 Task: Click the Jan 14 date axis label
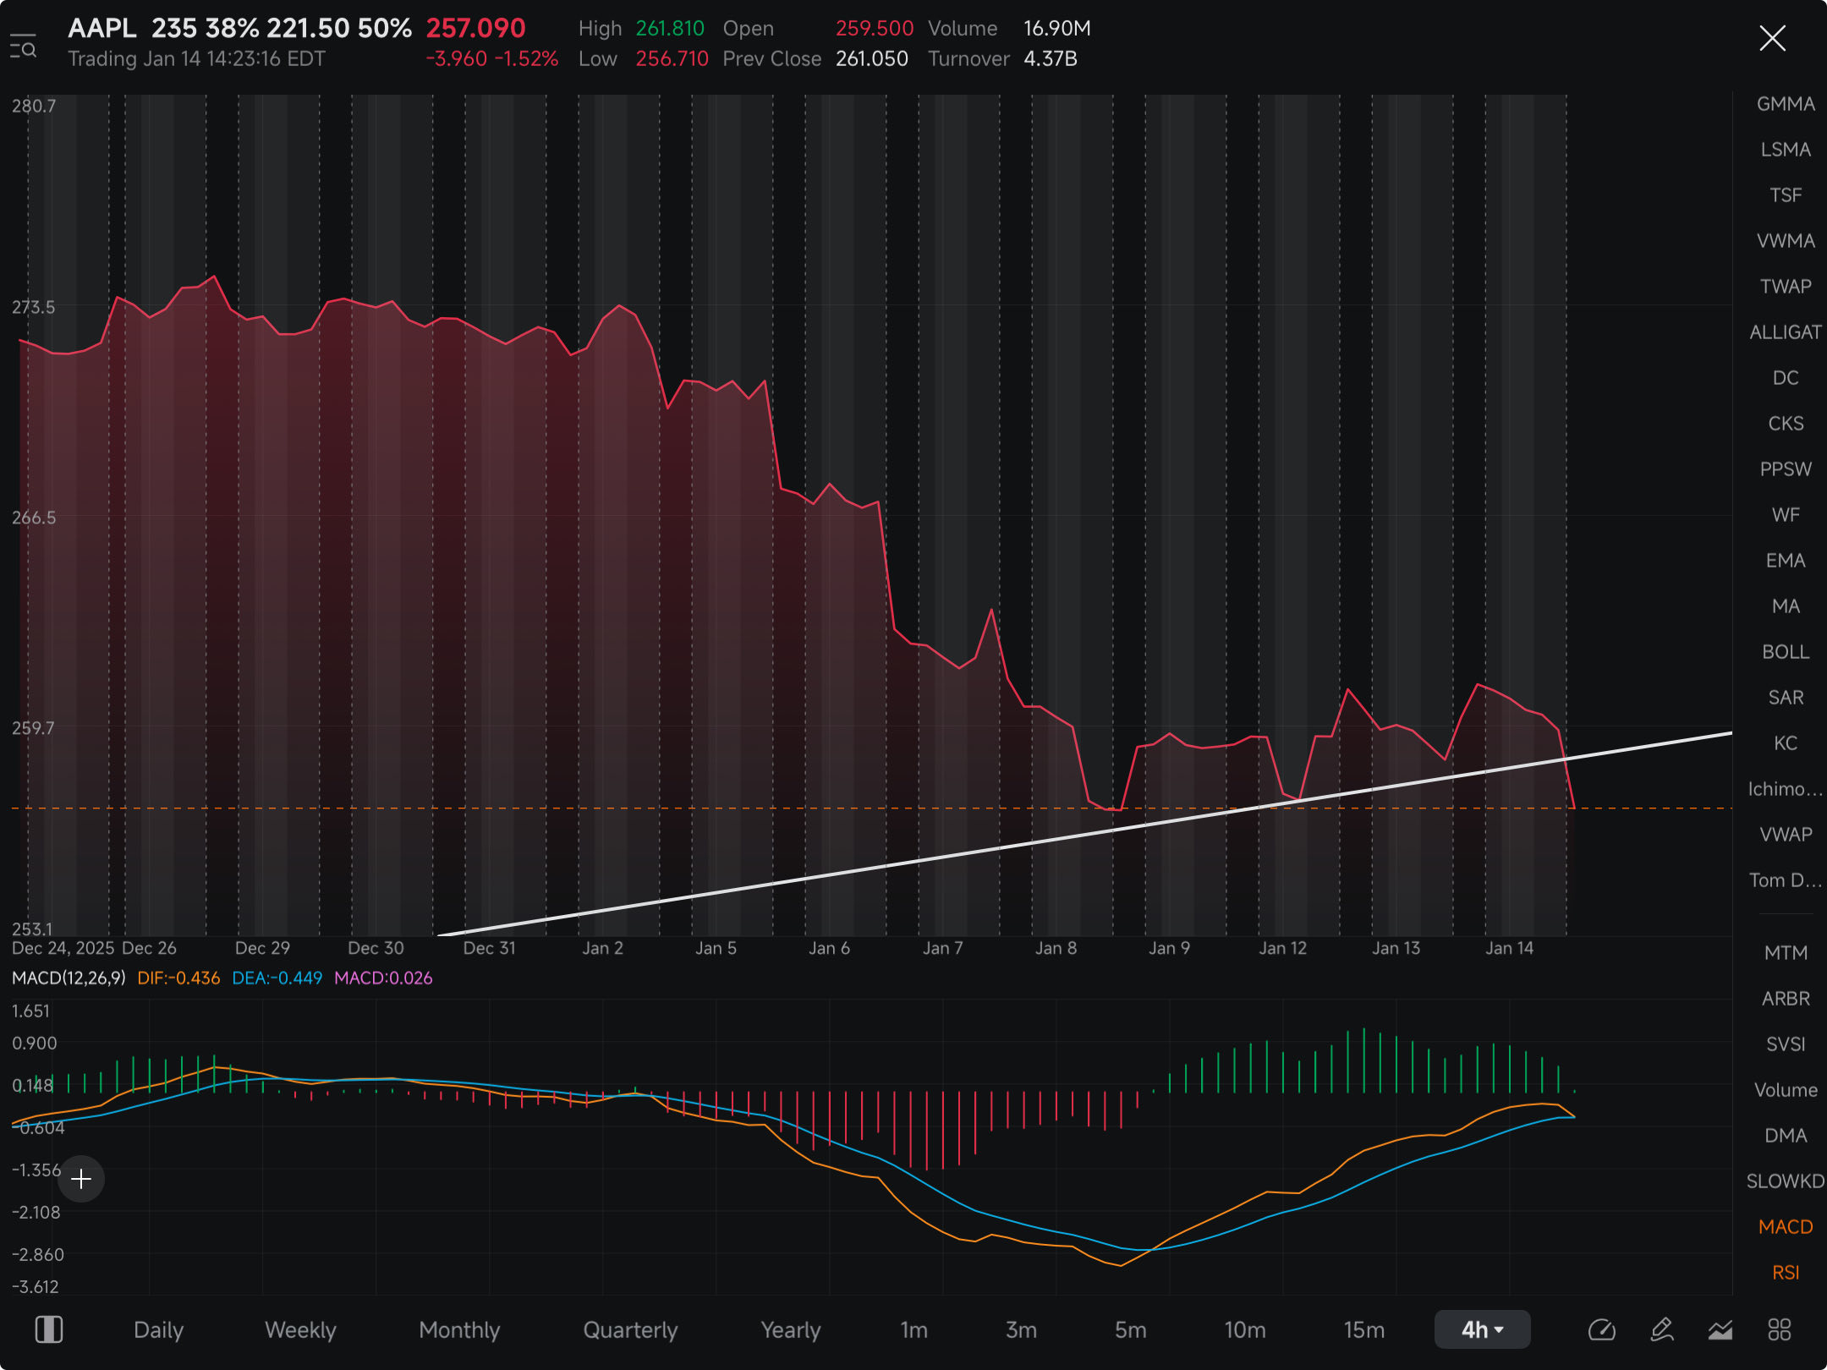pos(1510,948)
